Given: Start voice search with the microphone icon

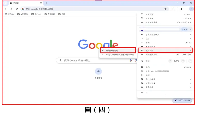Looking at the screenshot, I should click(130, 60).
